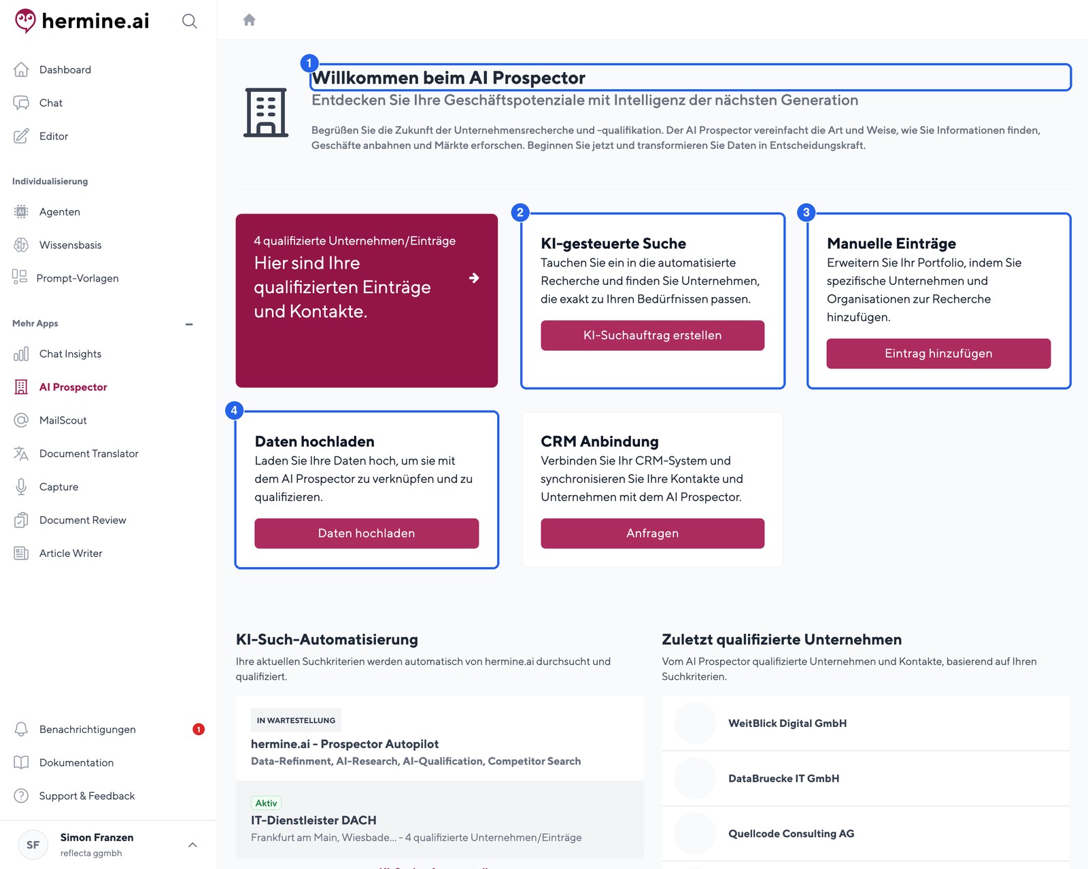Click the Document Translator language icon
This screenshot has width=1088, height=869.
(x=21, y=454)
